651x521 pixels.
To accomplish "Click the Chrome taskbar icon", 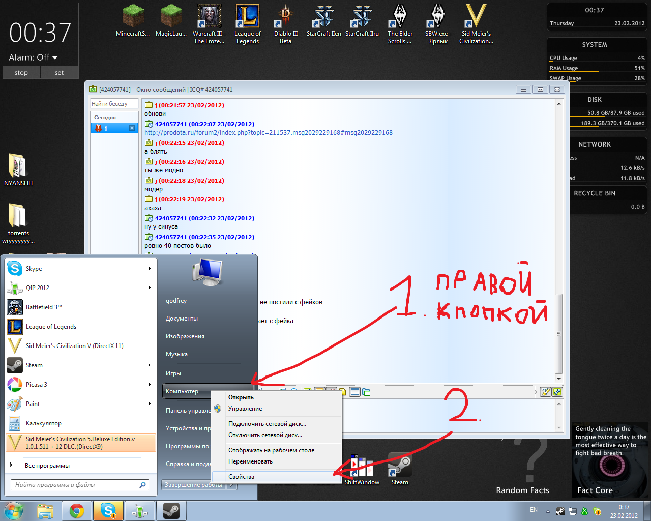I will [x=77, y=511].
